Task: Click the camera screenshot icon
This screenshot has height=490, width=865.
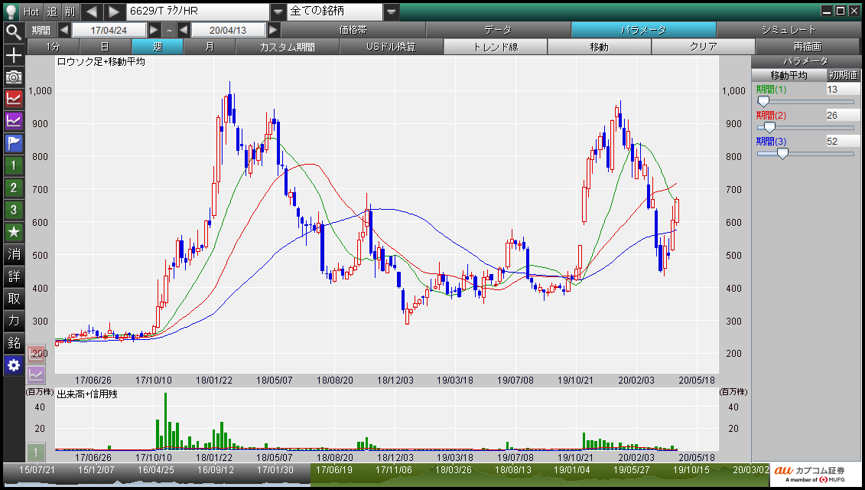Action: (14, 77)
